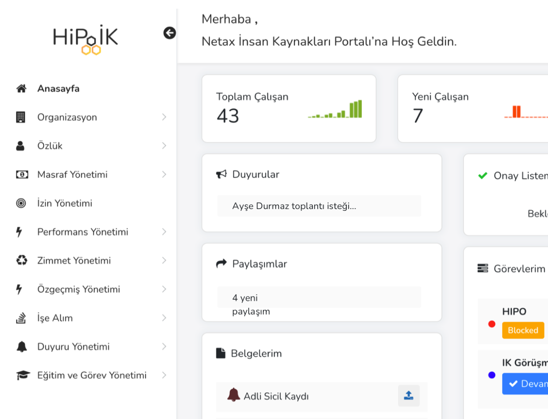Collapse sidebar with the back arrow icon
The image size is (548, 419).
(x=170, y=33)
